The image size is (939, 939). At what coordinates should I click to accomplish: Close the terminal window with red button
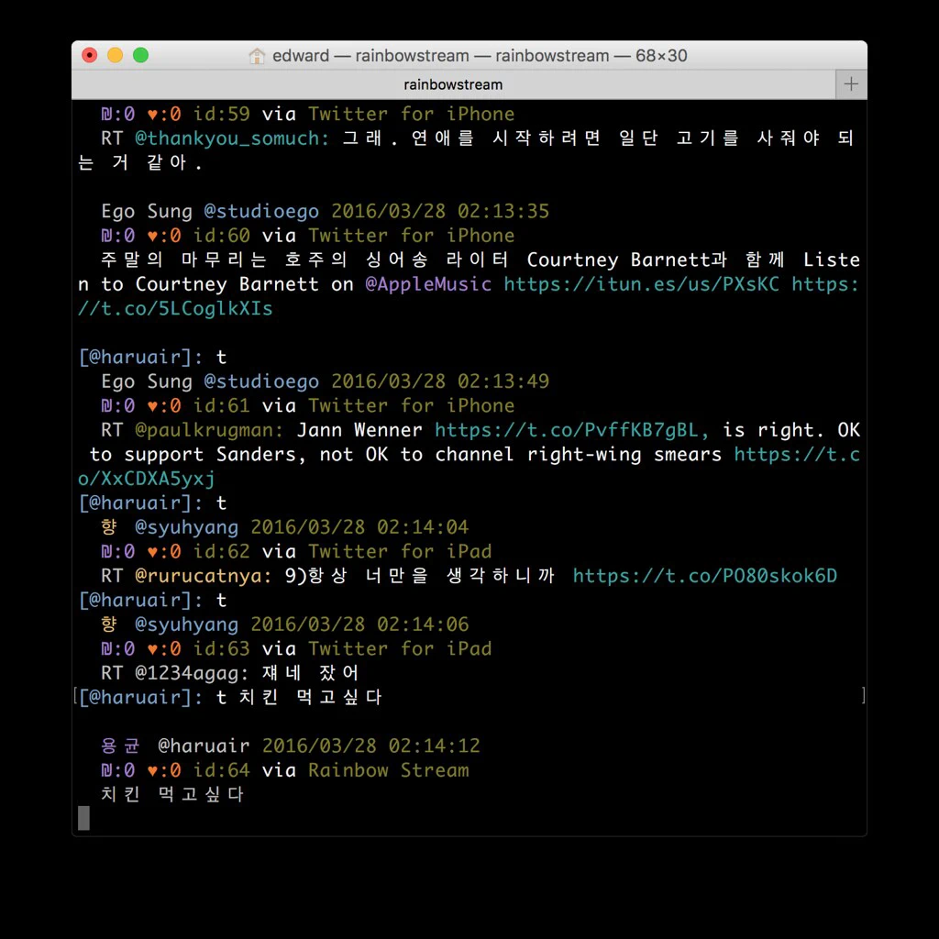tap(90, 55)
